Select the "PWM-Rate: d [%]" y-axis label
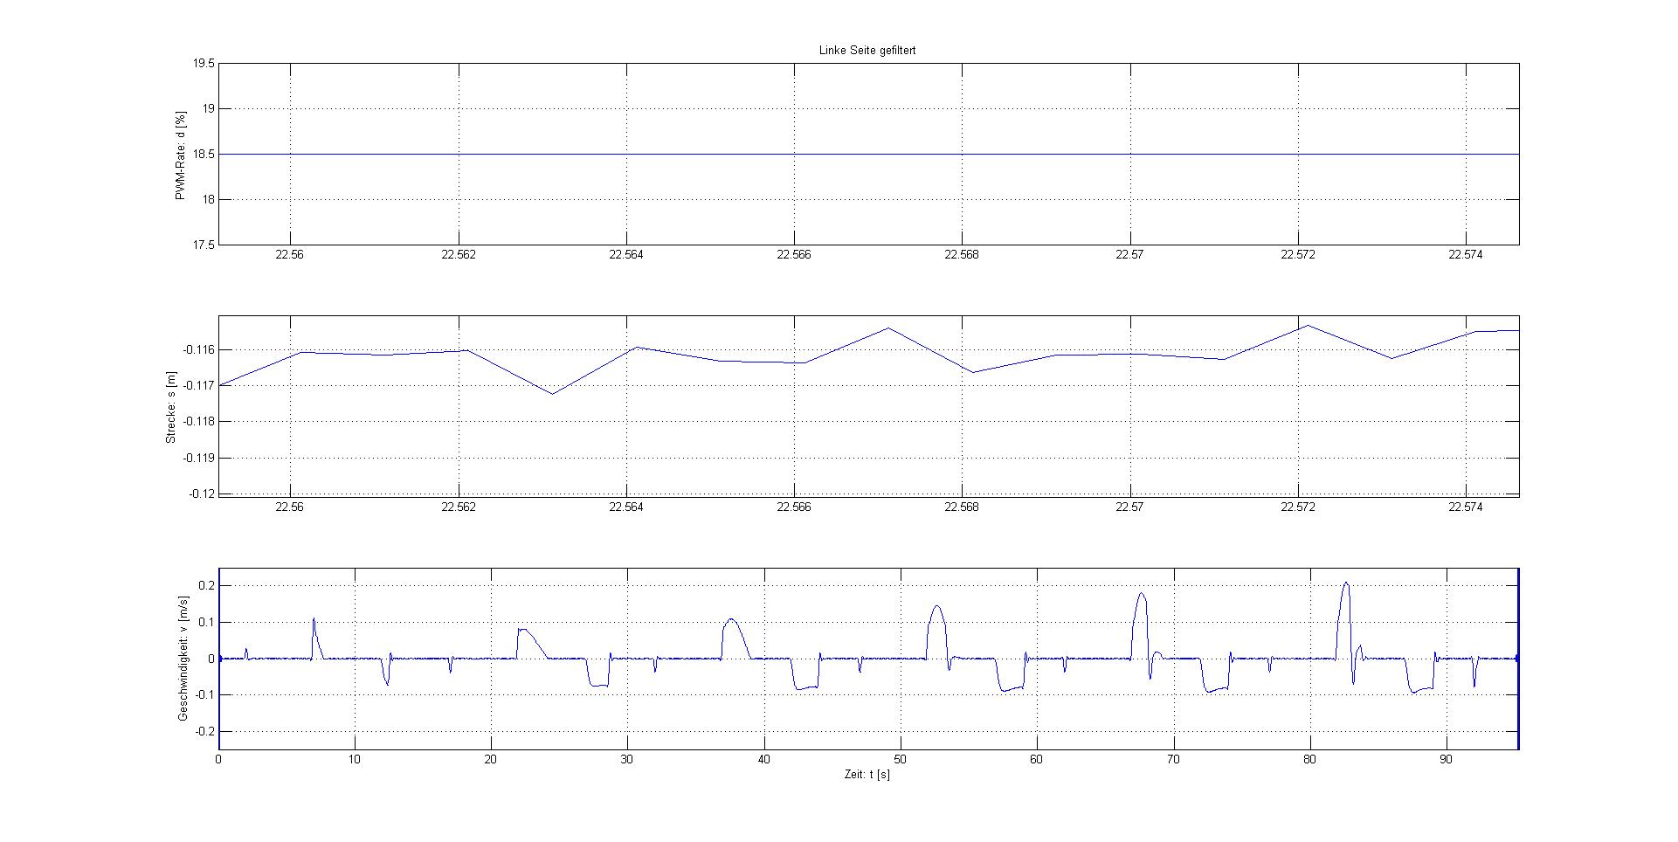 click(x=181, y=155)
